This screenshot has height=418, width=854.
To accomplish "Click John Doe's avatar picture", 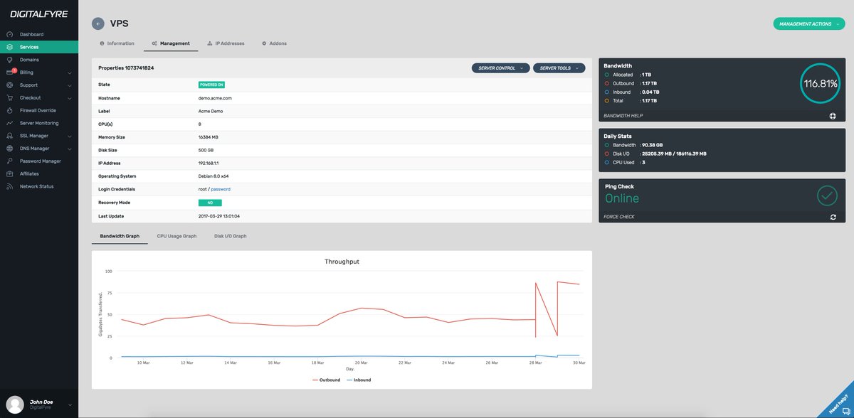I will click(x=14, y=404).
